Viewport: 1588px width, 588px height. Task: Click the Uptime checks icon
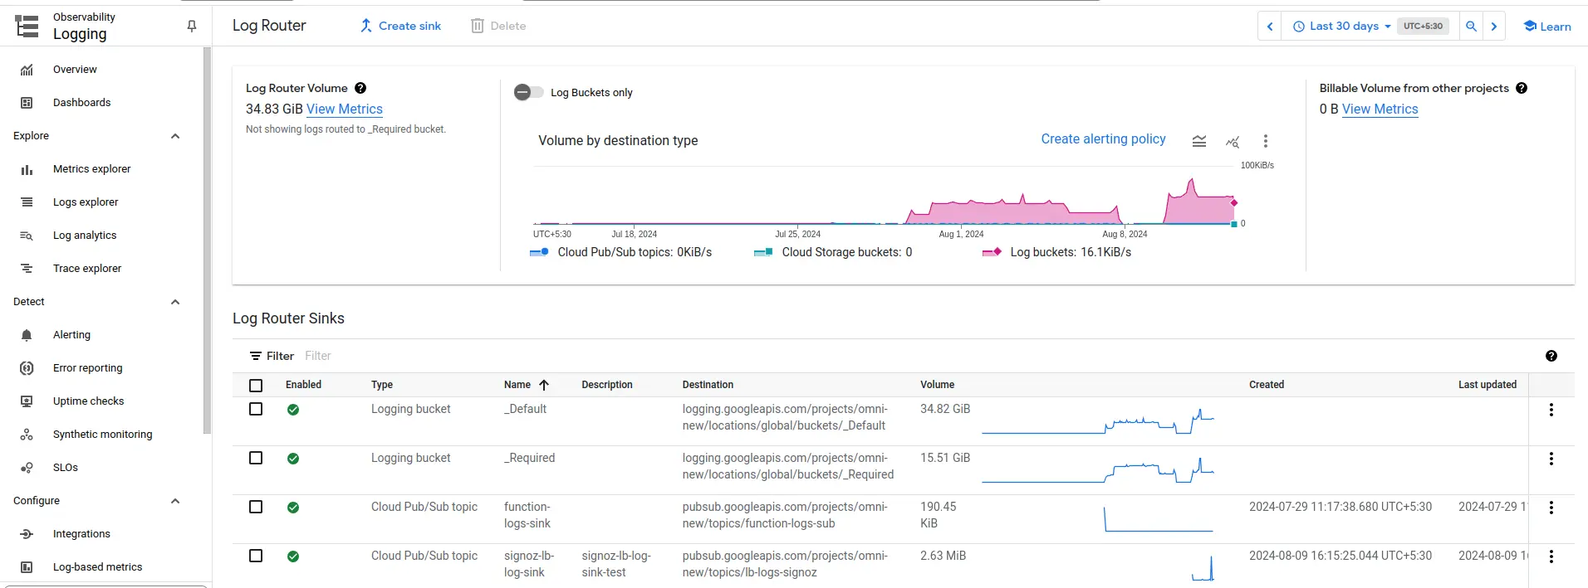pyautogui.click(x=27, y=401)
